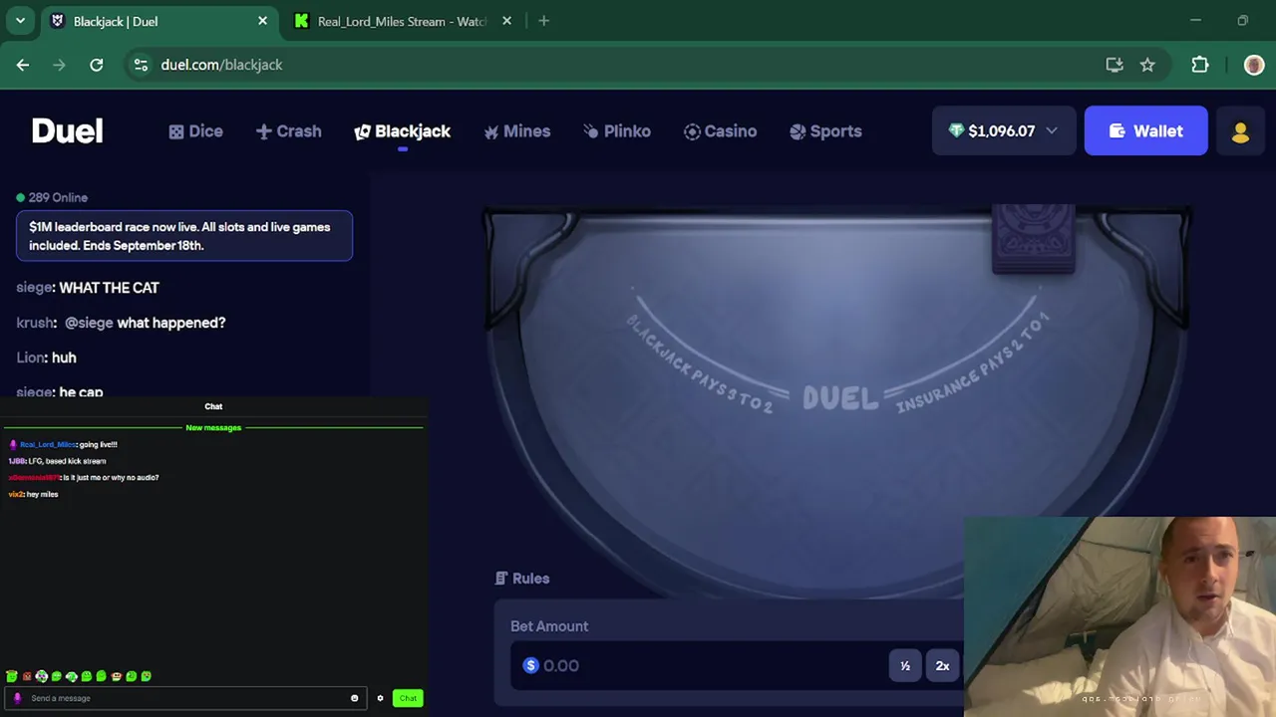Open the Crash game tab
1276x717 pixels.
288,131
